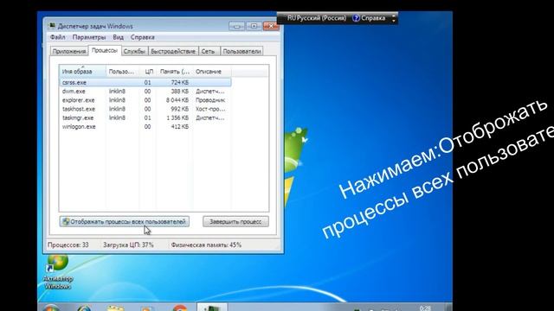Viewport: 554px width, 311px height.
Task: Click the Хост-про... description cell
Action: pos(210,109)
